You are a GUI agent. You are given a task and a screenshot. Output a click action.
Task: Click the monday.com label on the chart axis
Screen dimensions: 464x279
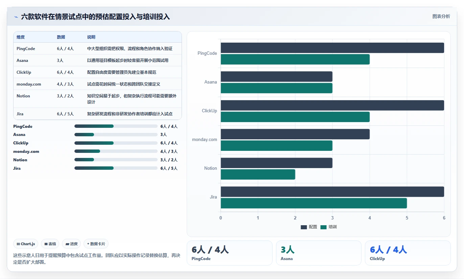[x=205, y=140]
